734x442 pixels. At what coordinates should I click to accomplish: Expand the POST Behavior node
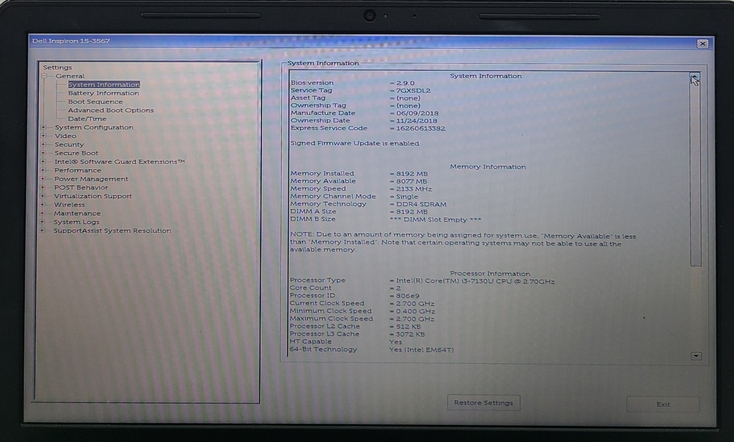click(x=43, y=188)
